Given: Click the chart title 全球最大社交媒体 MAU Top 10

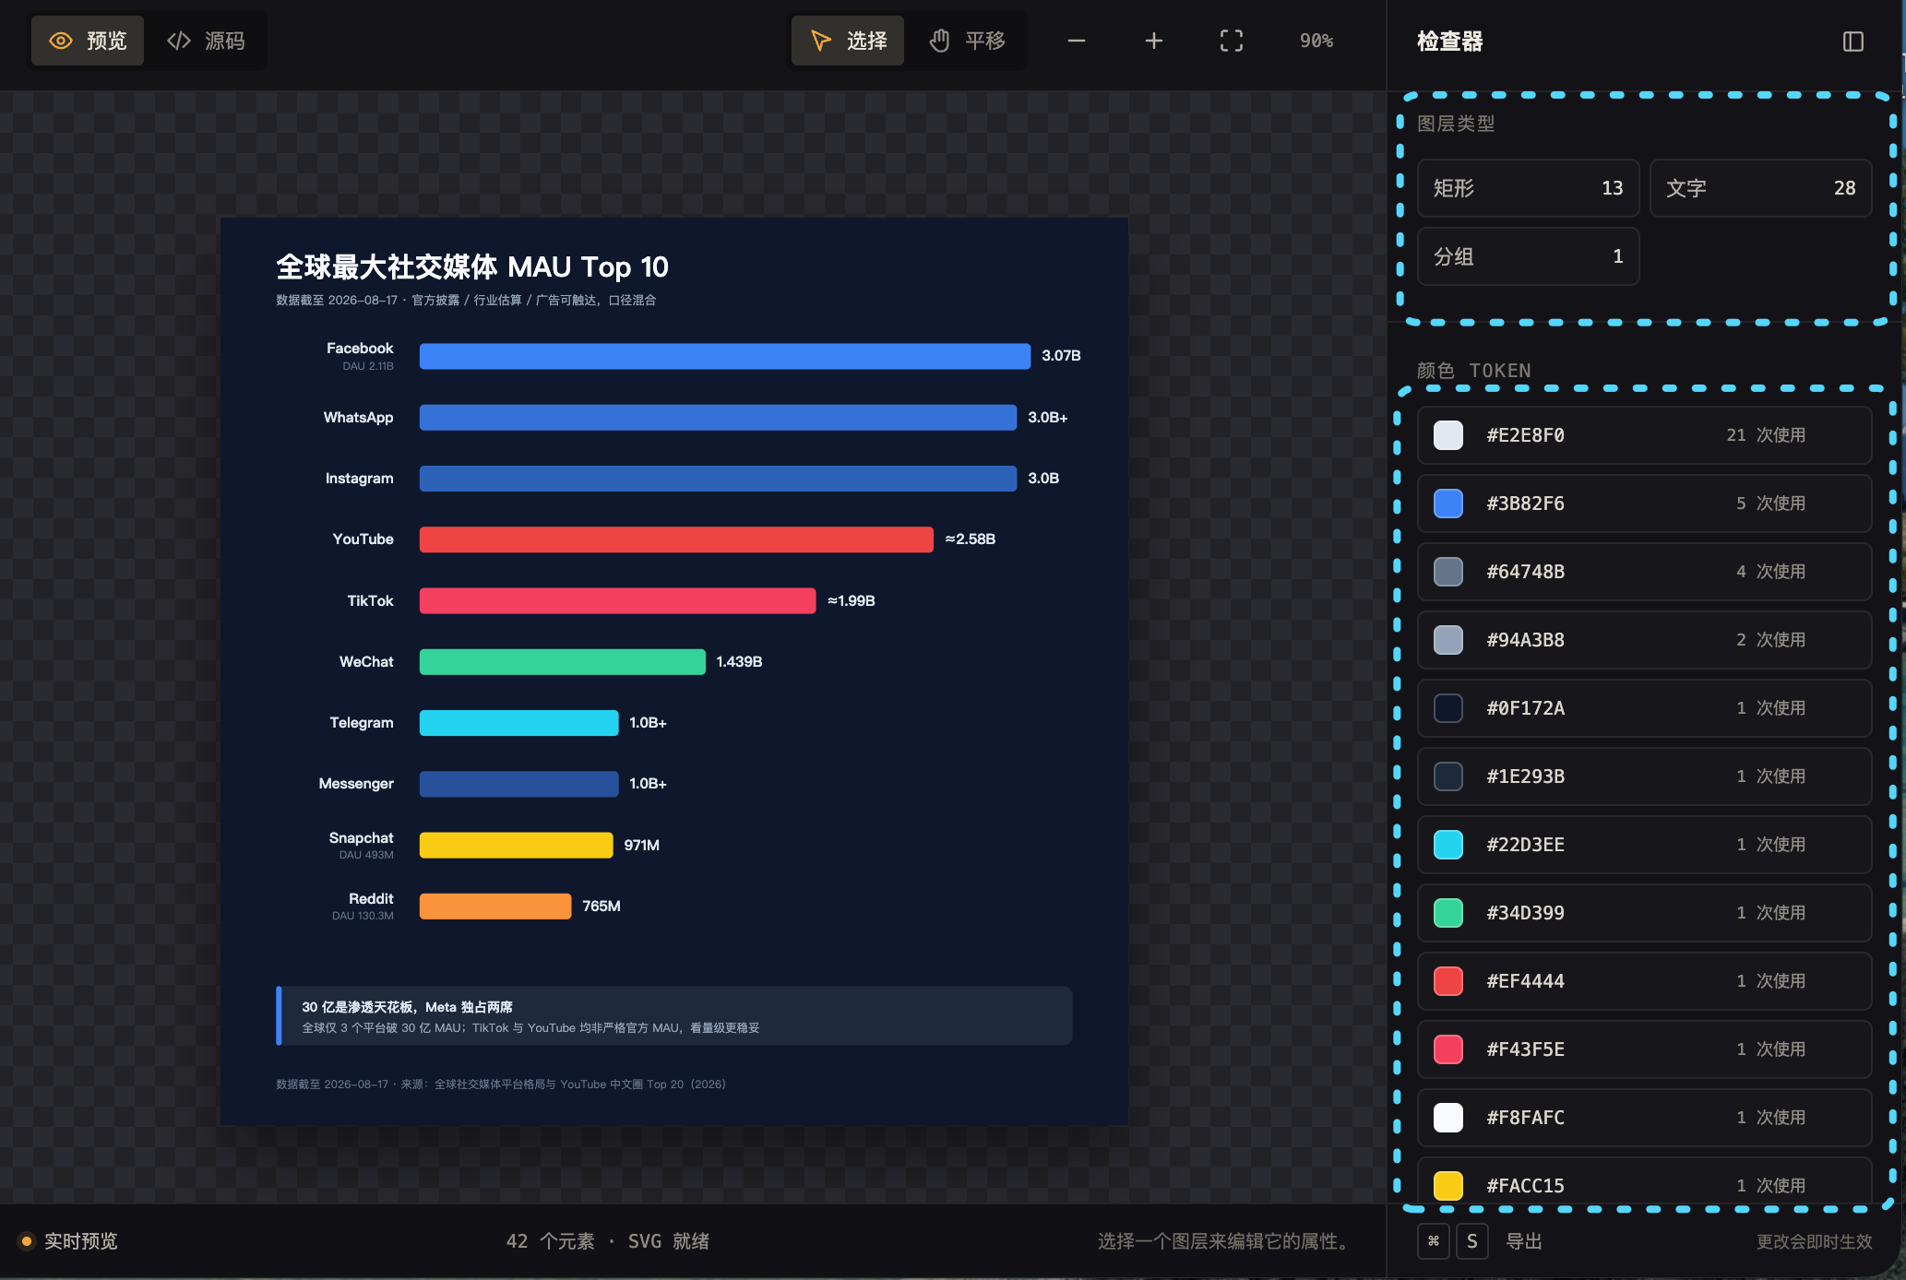Looking at the screenshot, I should tap(472, 267).
